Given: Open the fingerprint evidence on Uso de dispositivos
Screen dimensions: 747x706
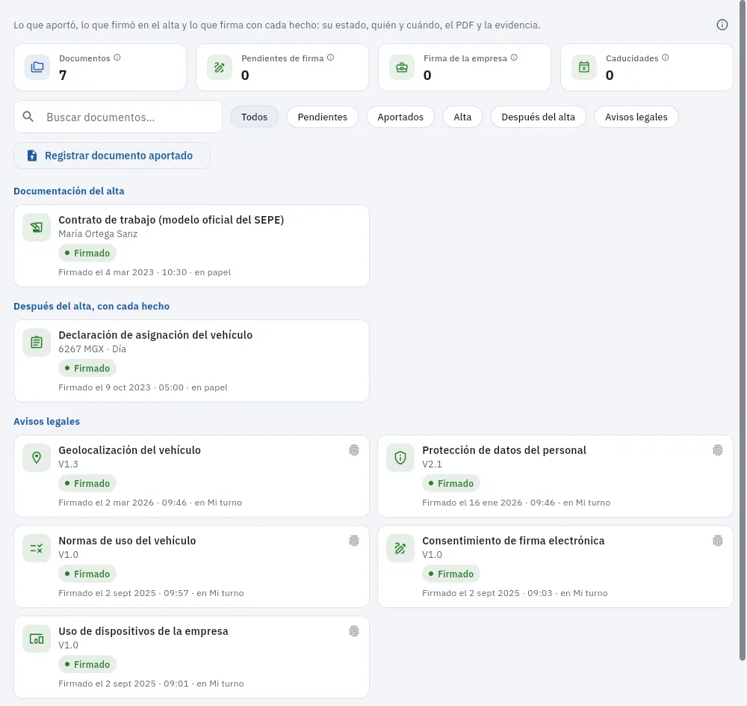Looking at the screenshot, I should pos(354,631).
